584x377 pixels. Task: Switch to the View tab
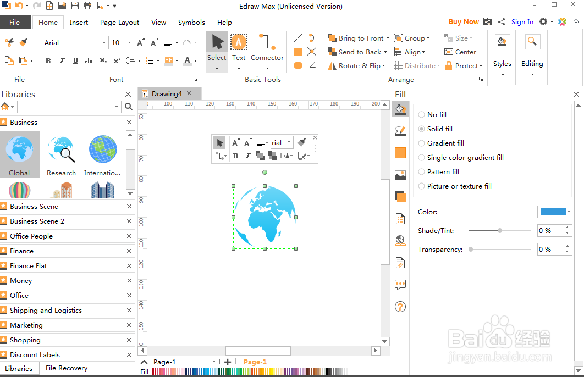[159, 23]
